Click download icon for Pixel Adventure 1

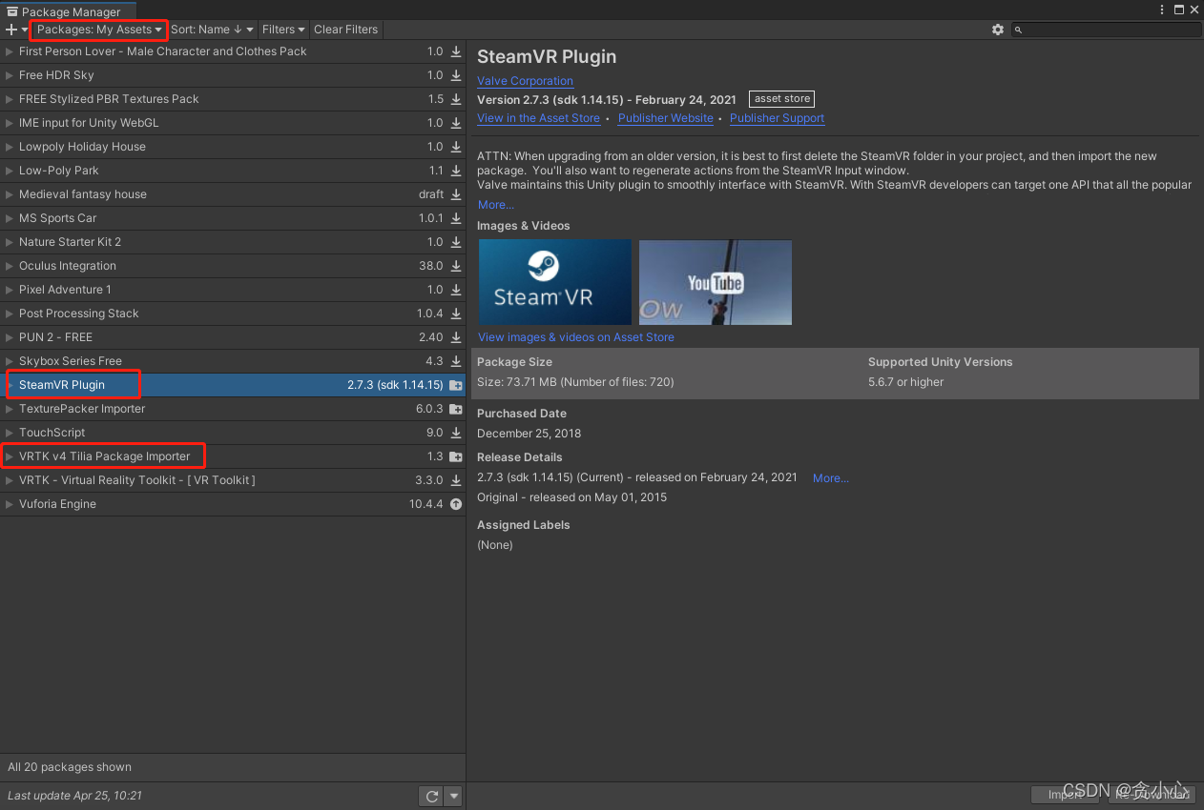[x=456, y=290]
